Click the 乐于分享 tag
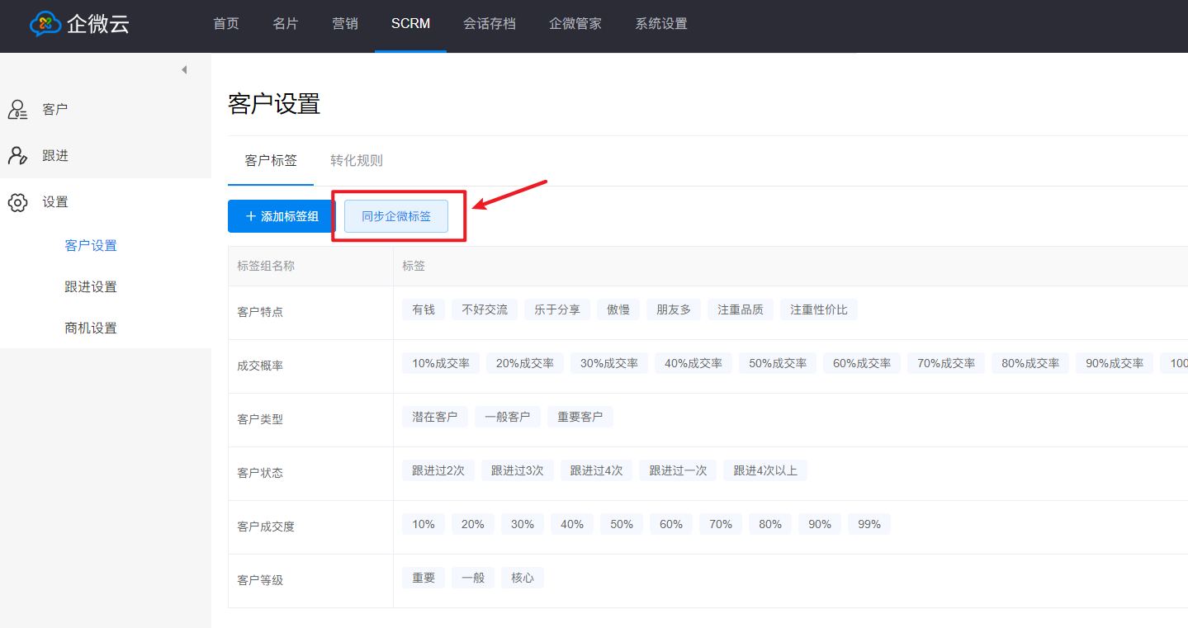This screenshot has height=628, width=1188. (x=557, y=309)
